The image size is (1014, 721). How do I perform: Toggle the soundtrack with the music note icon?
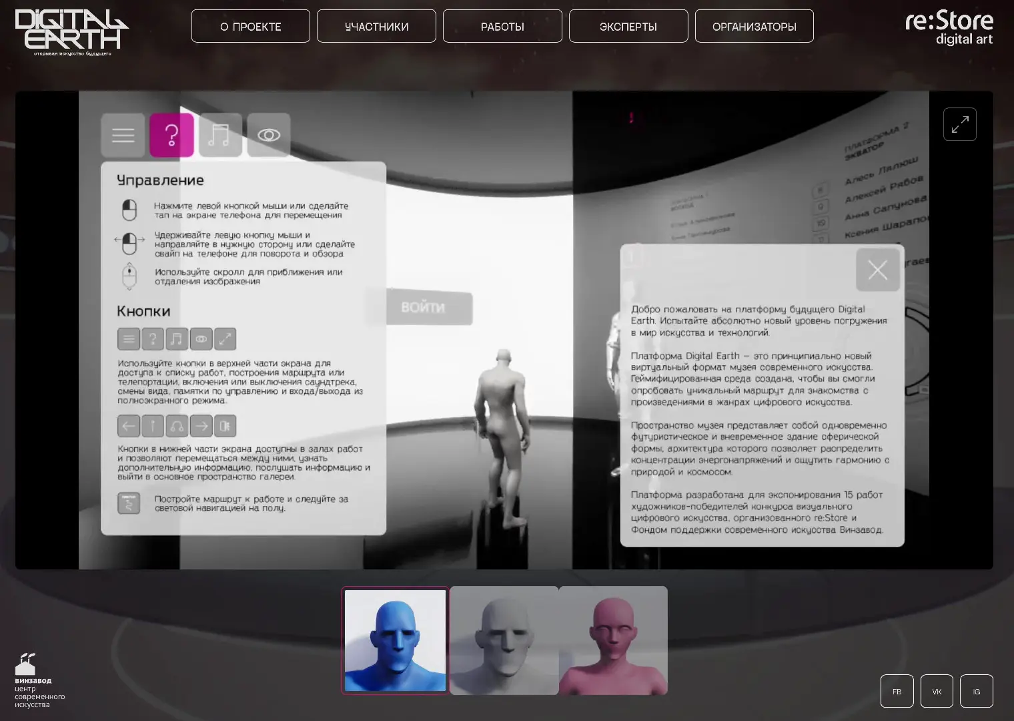pyautogui.click(x=220, y=136)
